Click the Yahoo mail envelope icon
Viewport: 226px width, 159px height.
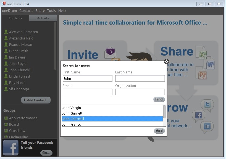click(110, 52)
